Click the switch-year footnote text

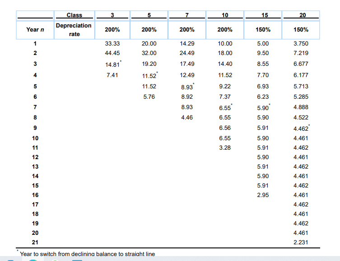click(88, 254)
